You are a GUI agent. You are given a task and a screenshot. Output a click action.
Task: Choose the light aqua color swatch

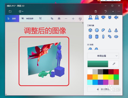[90, 82]
